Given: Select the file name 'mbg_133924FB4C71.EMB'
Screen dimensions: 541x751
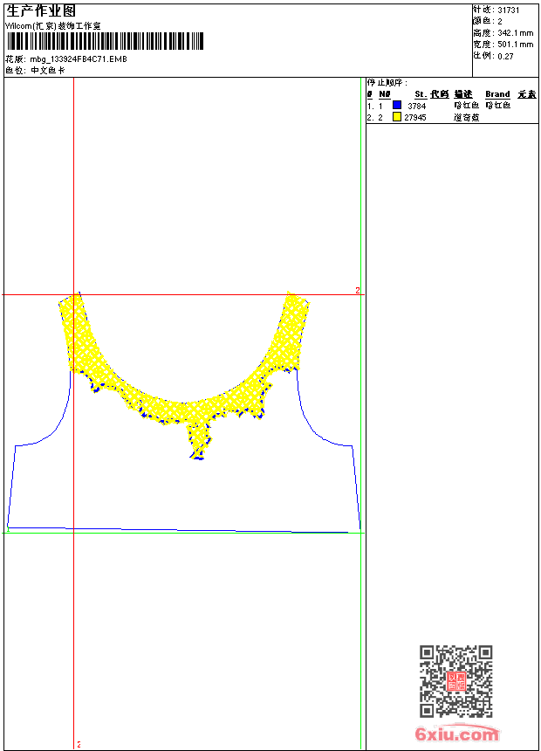Looking at the screenshot, I should coord(79,59).
